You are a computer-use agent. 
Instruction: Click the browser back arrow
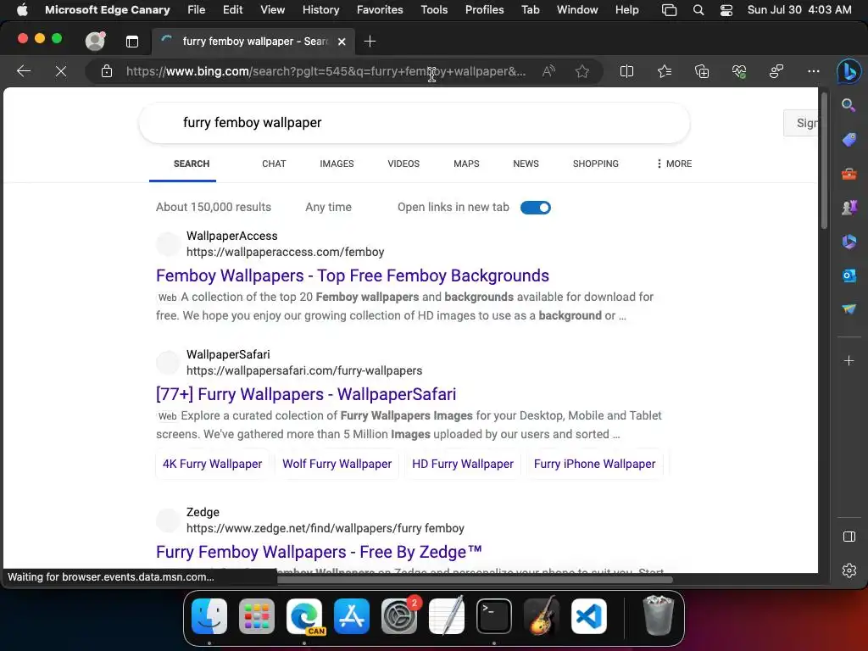[x=24, y=71]
